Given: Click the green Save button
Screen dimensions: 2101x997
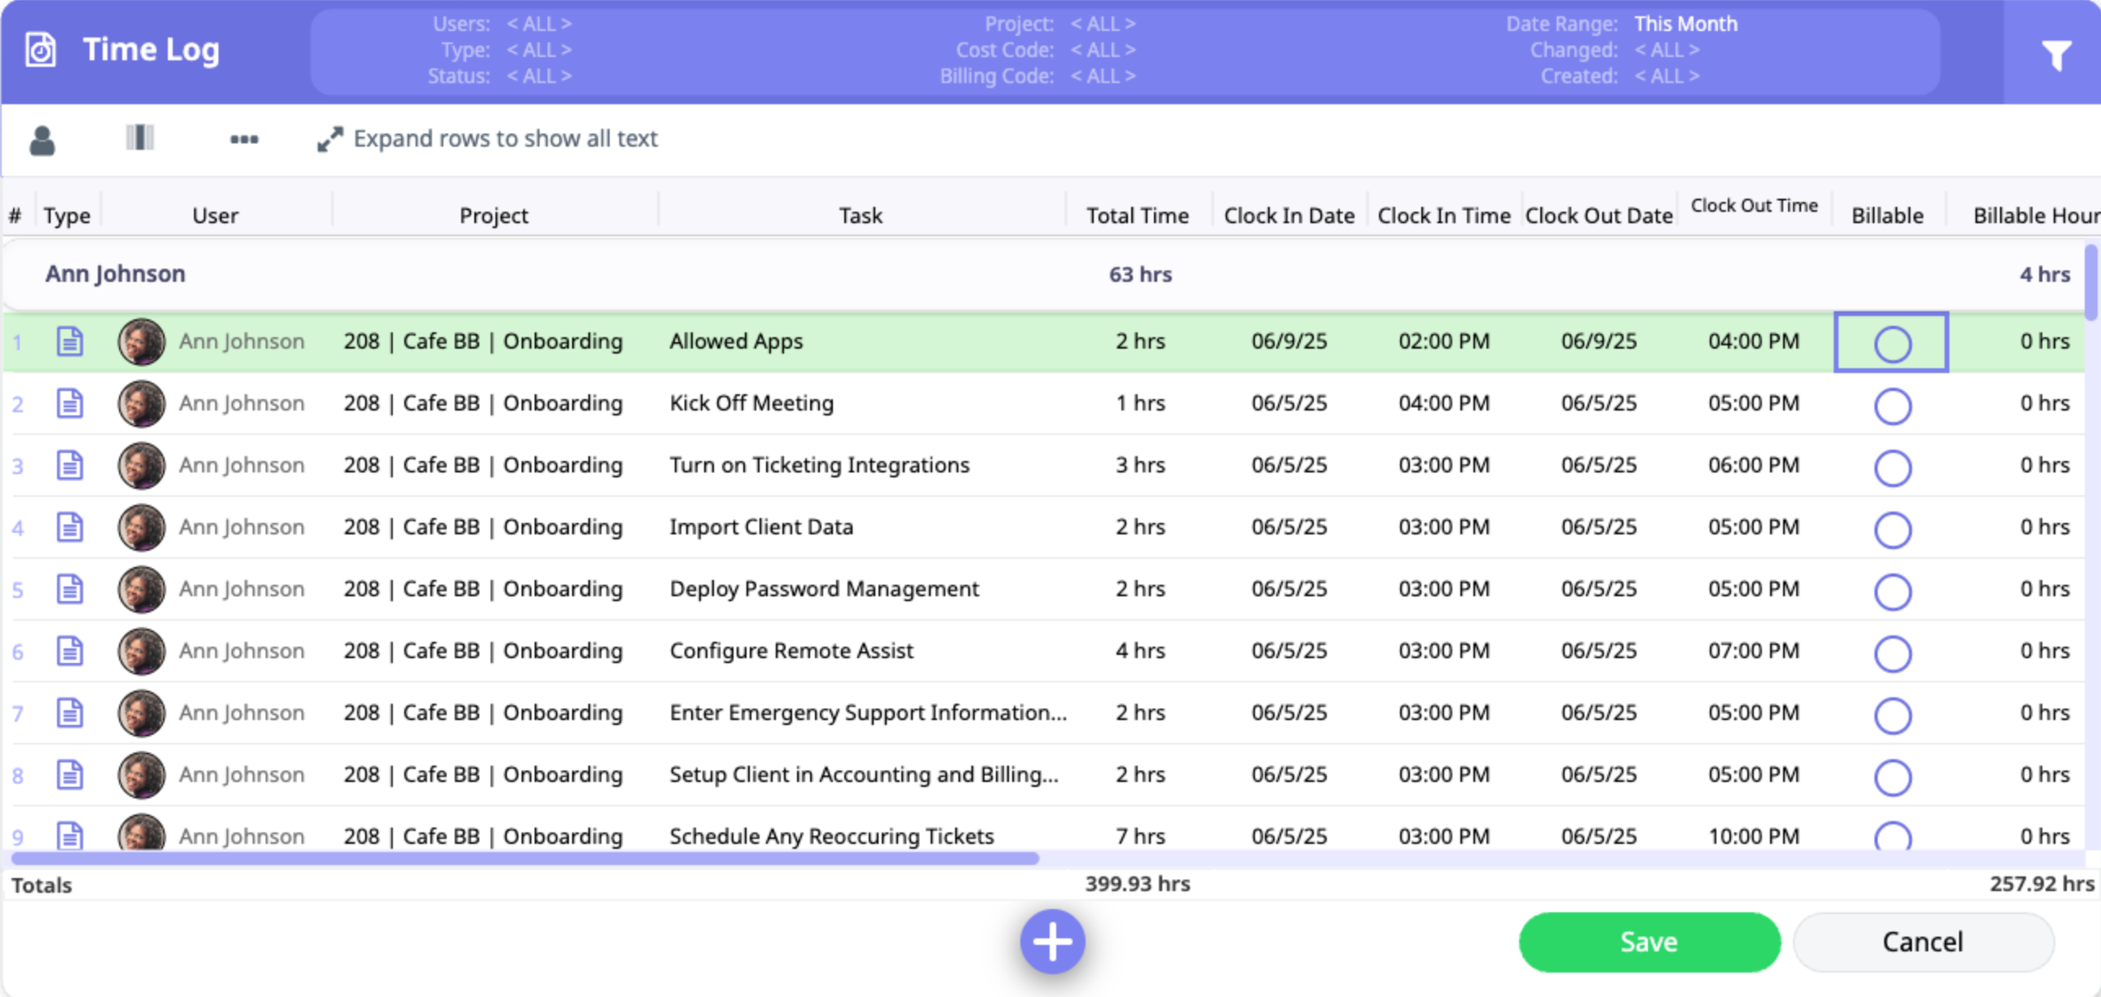Looking at the screenshot, I should point(1650,942).
